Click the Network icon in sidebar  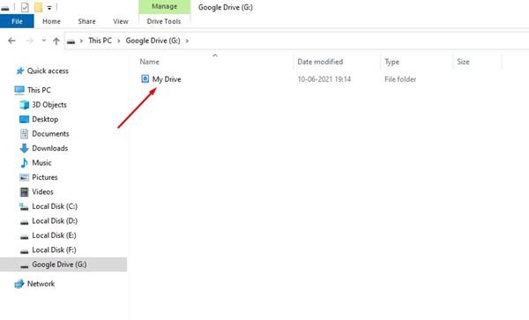[19, 284]
